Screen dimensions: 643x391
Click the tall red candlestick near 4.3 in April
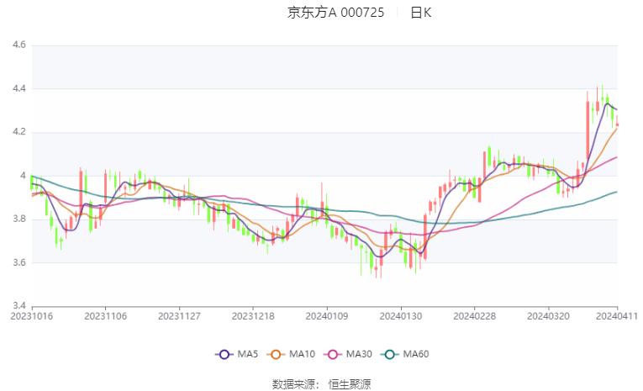click(x=588, y=129)
